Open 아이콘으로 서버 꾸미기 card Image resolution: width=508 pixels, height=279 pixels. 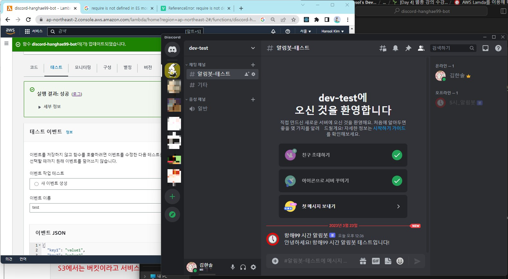click(343, 181)
